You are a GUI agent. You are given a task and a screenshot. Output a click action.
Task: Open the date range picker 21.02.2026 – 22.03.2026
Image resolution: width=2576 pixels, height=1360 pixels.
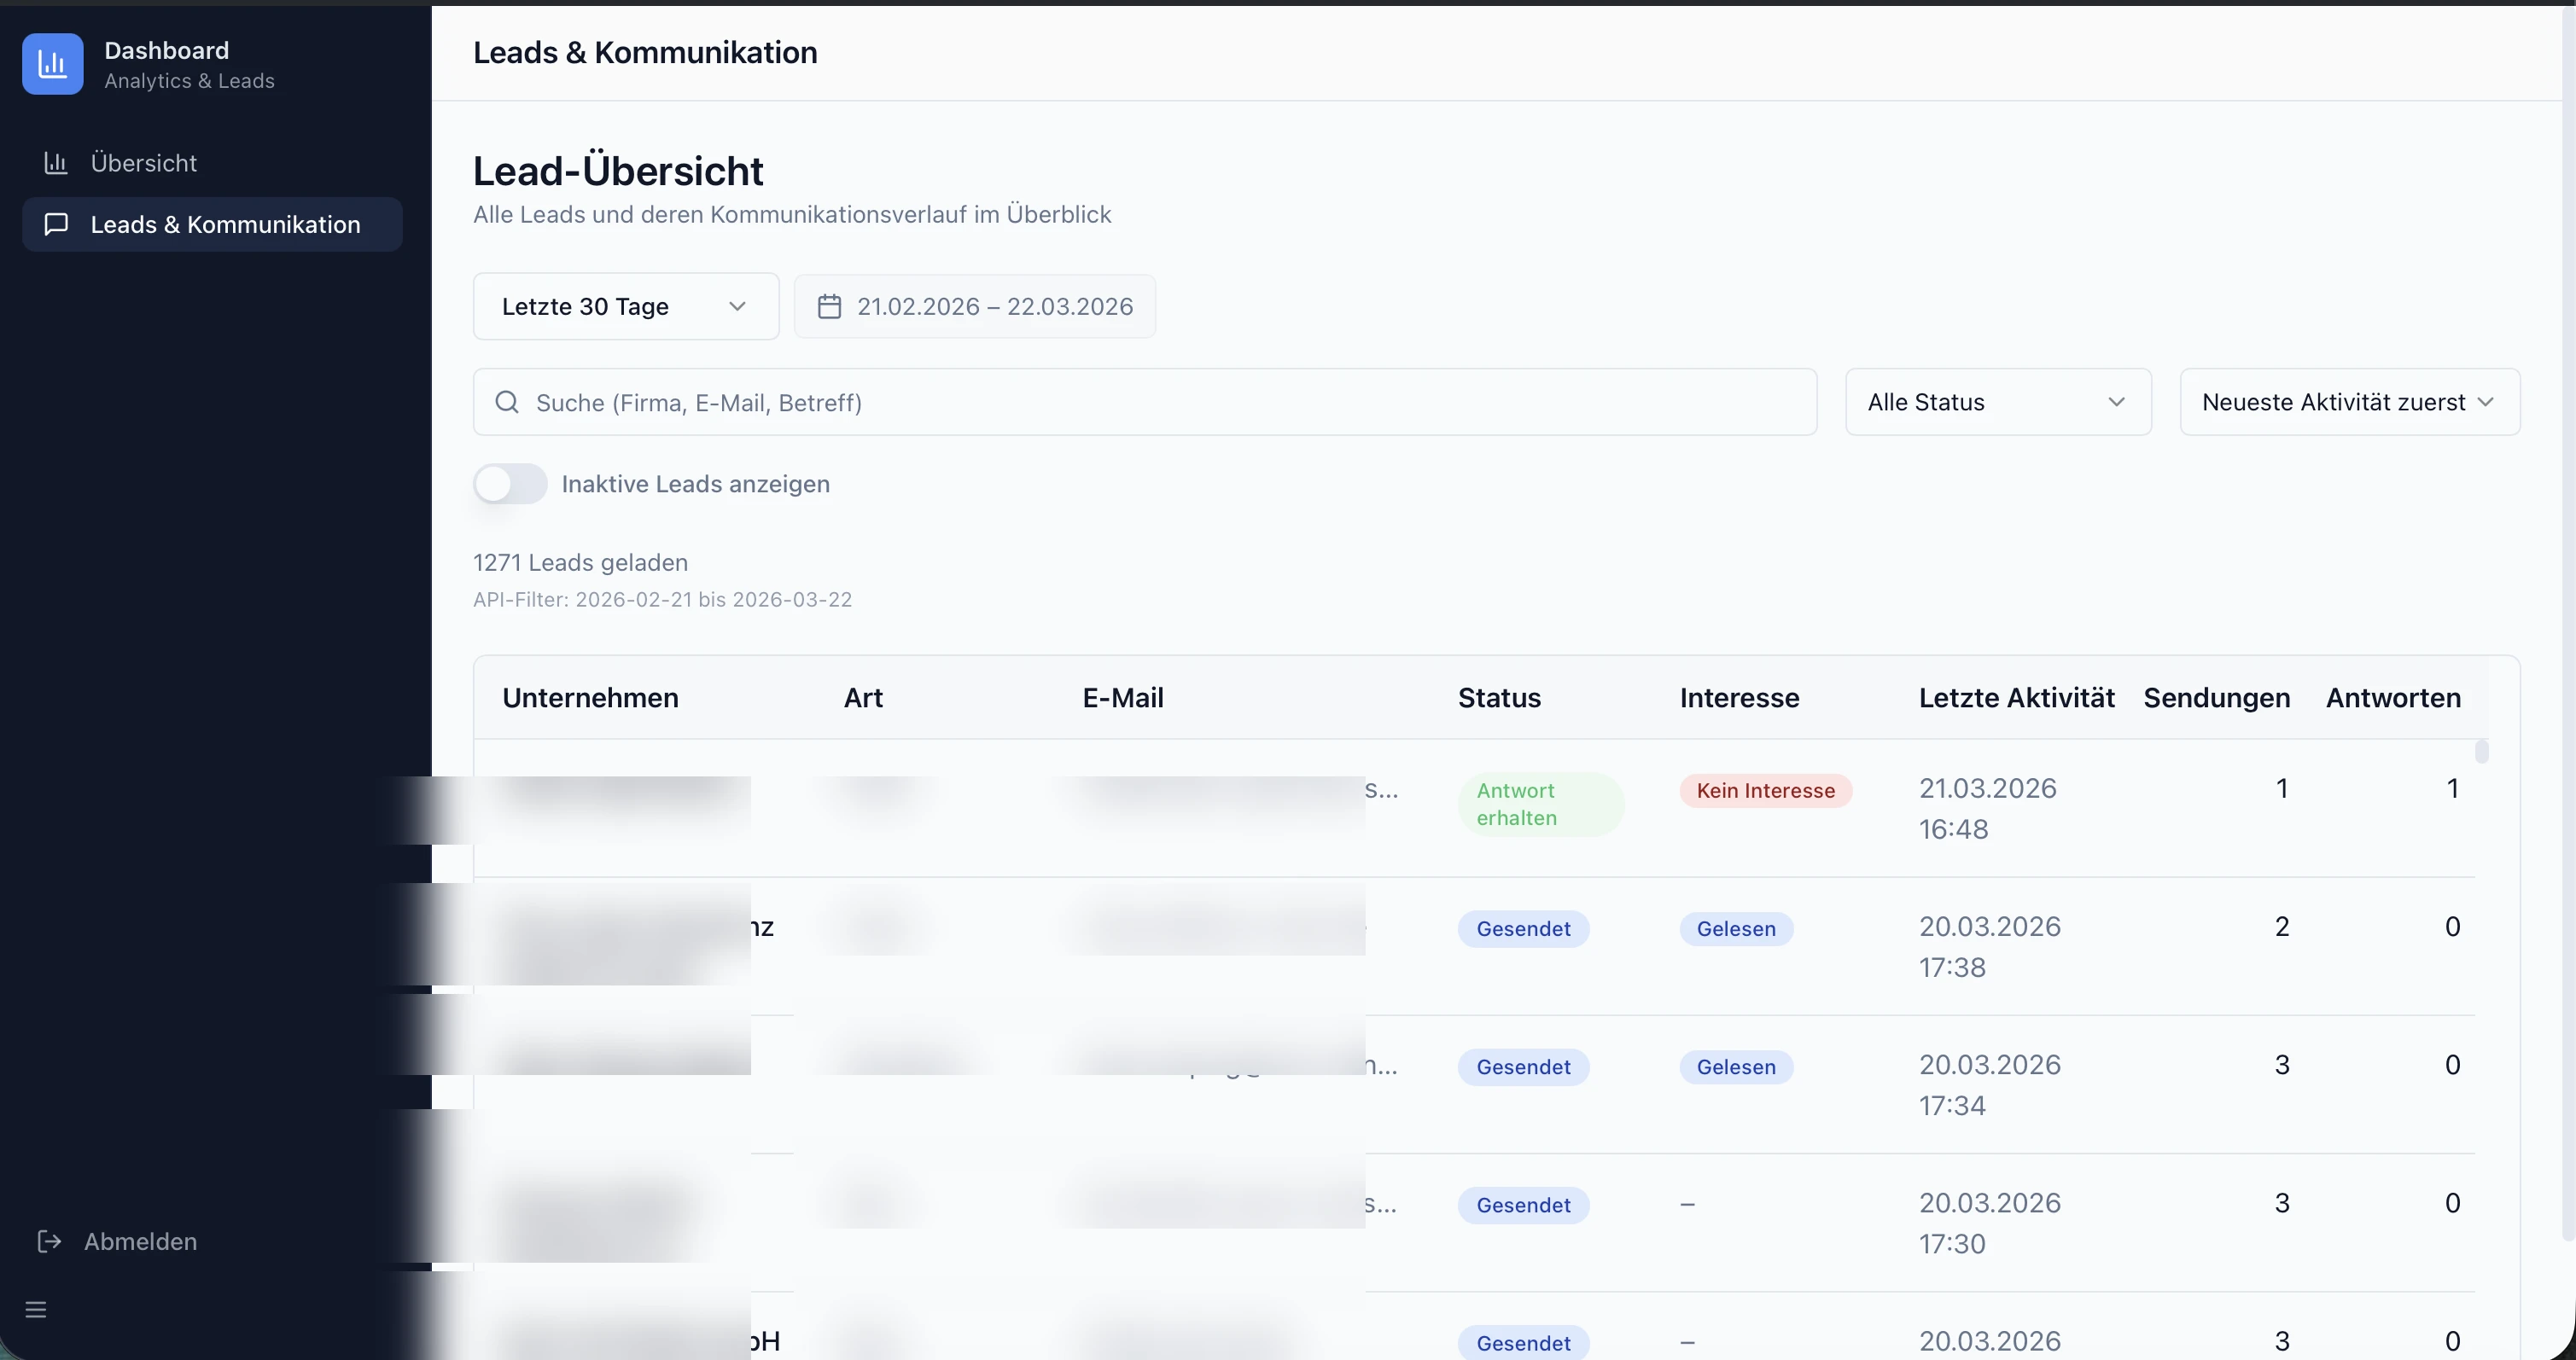pos(975,307)
